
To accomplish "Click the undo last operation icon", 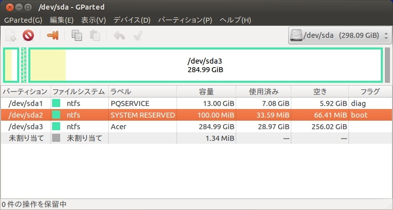I will 119,36.
